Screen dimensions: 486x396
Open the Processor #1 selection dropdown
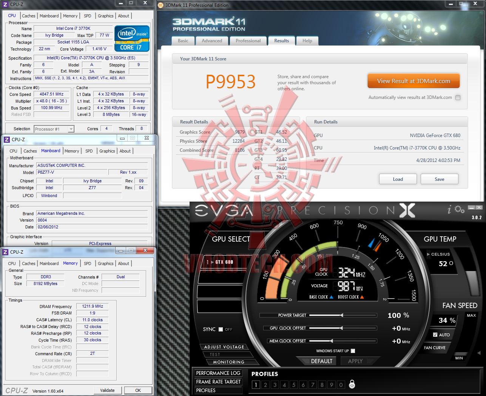54,129
